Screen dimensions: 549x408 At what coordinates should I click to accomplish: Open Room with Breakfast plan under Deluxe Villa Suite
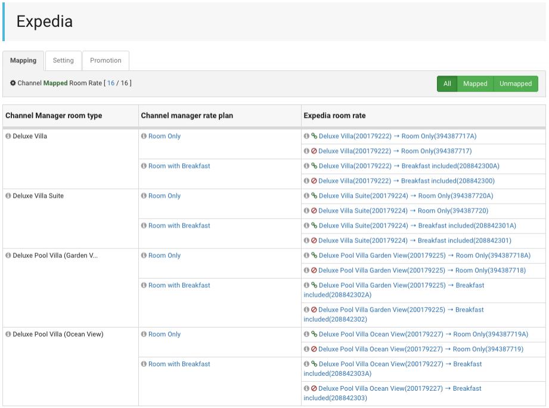[179, 226]
